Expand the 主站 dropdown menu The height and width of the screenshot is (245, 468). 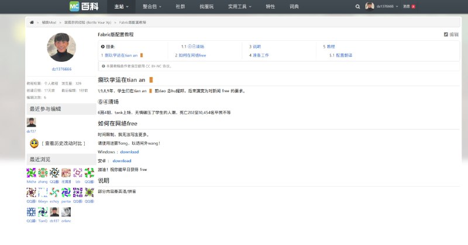click(x=121, y=6)
